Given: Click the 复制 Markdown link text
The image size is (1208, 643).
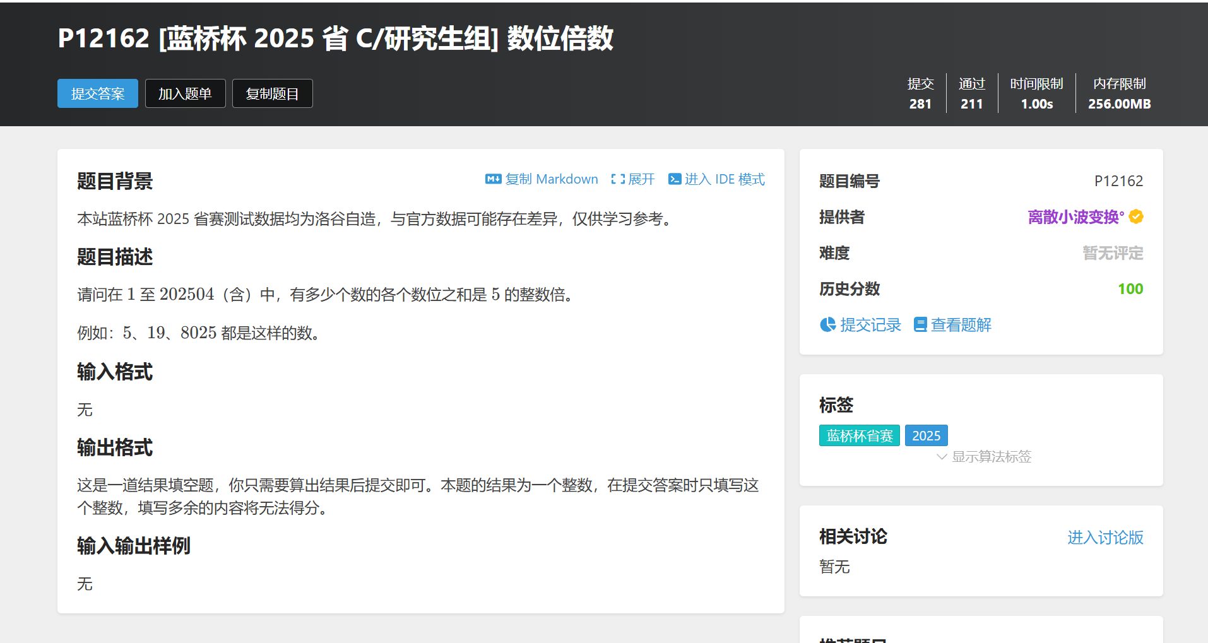Looking at the screenshot, I should pyautogui.click(x=552, y=179).
